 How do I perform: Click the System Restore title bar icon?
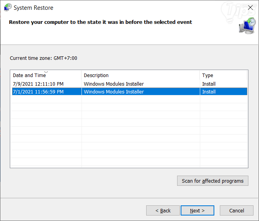point(8,7)
